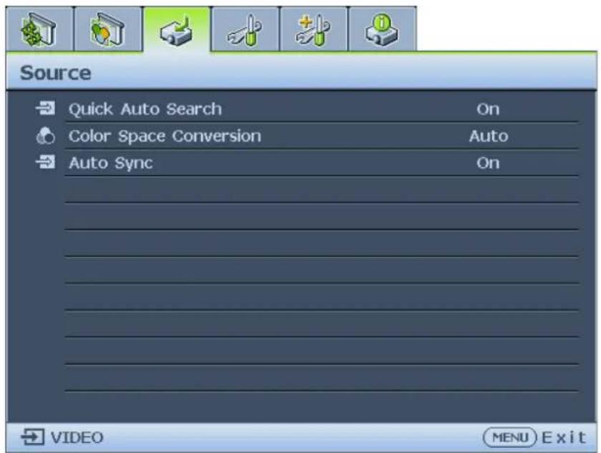This screenshot has width=601, height=453.
Task: Click the Quick Auto Search input icon
Action: coord(46,109)
